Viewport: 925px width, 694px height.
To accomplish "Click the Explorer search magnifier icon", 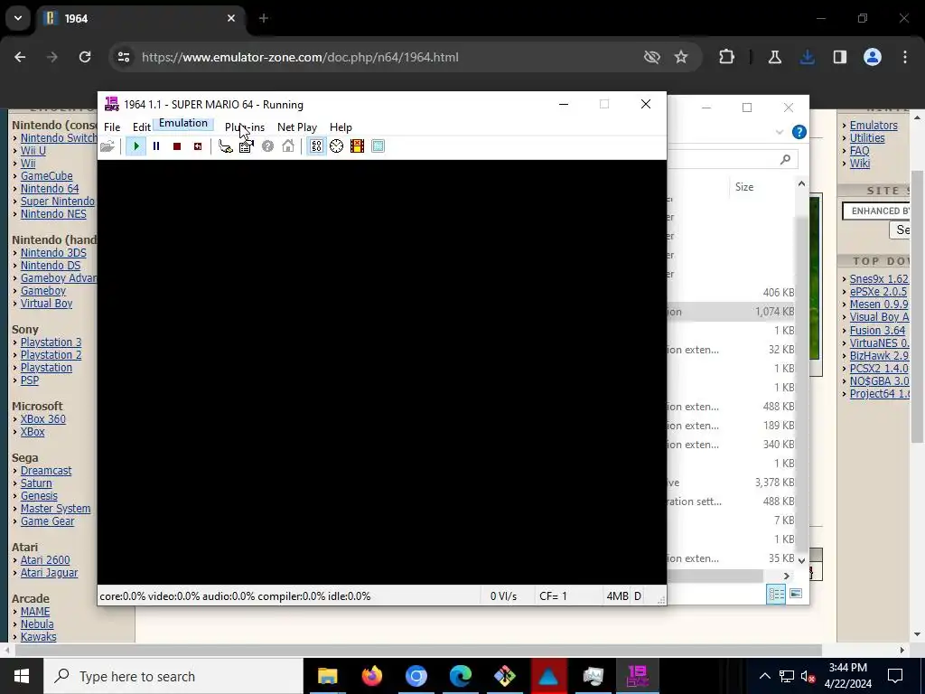I will click(785, 159).
